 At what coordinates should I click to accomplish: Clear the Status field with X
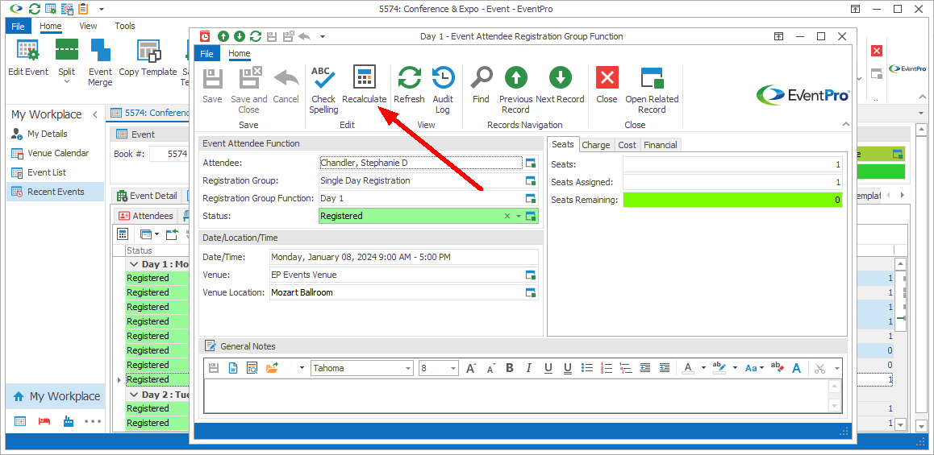[507, 216]
